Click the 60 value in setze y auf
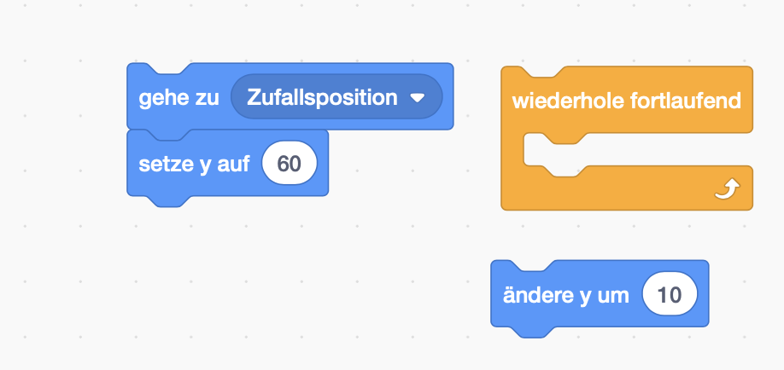 pyautogui.click(x=289, y=164)
